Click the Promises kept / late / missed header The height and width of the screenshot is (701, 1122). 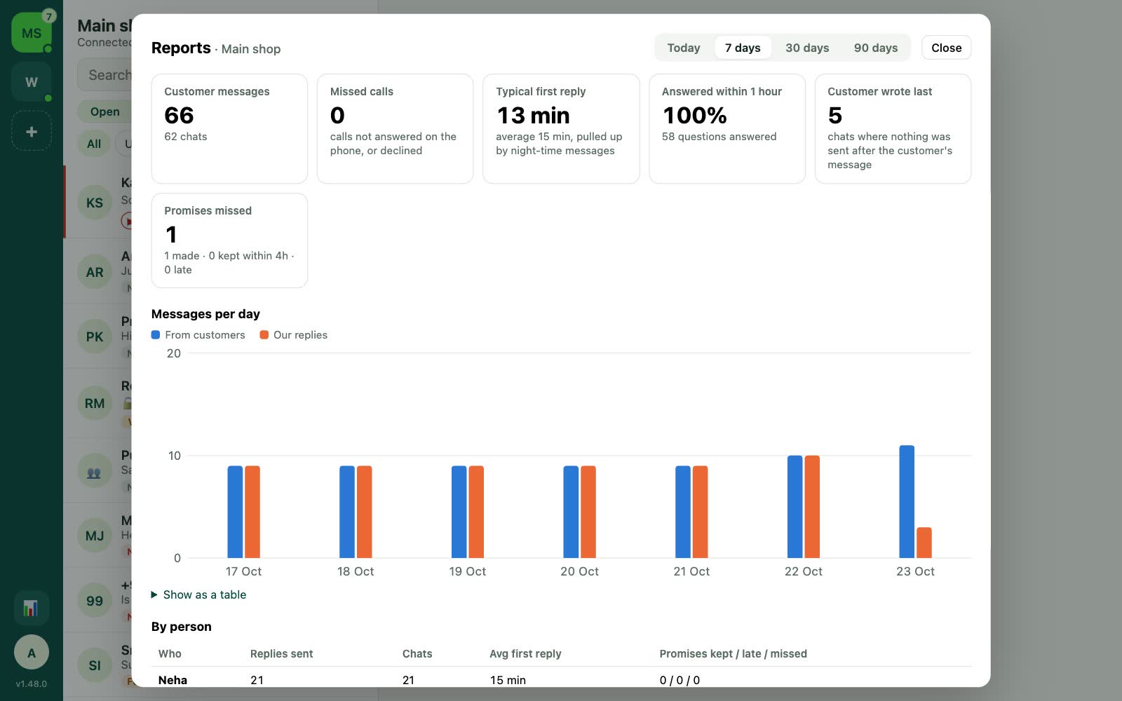733,653
